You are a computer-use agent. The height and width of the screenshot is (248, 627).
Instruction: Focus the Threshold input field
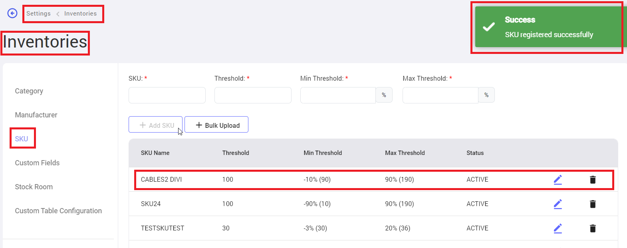point(253,95)
